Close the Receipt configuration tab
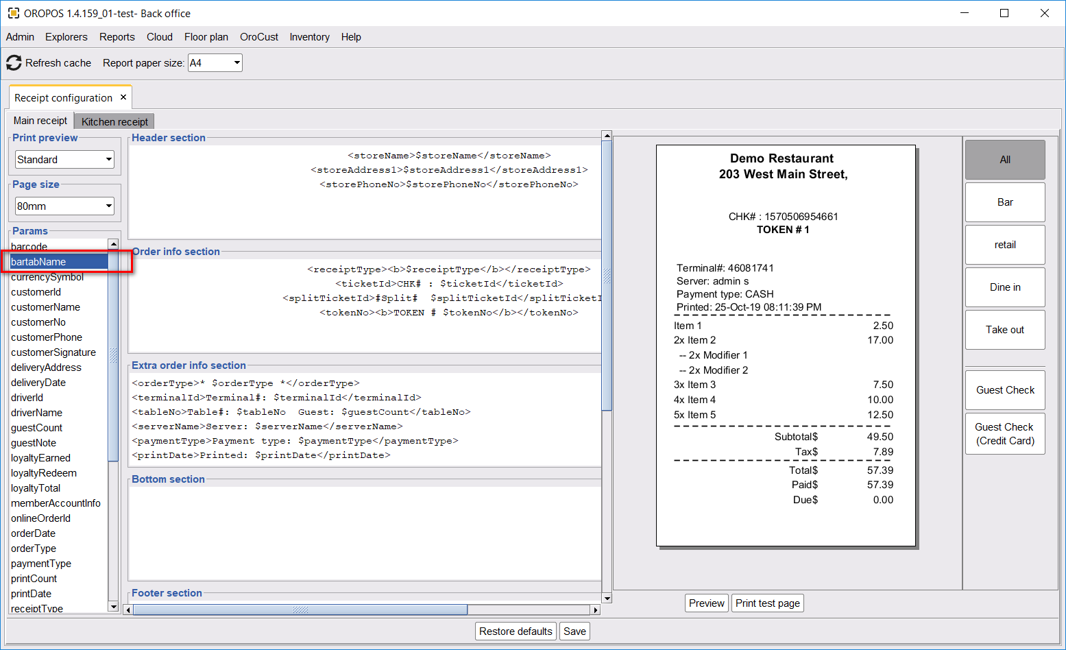This screenshot has height=650, width=1066. pyautogui.click(x=123, y=97)
